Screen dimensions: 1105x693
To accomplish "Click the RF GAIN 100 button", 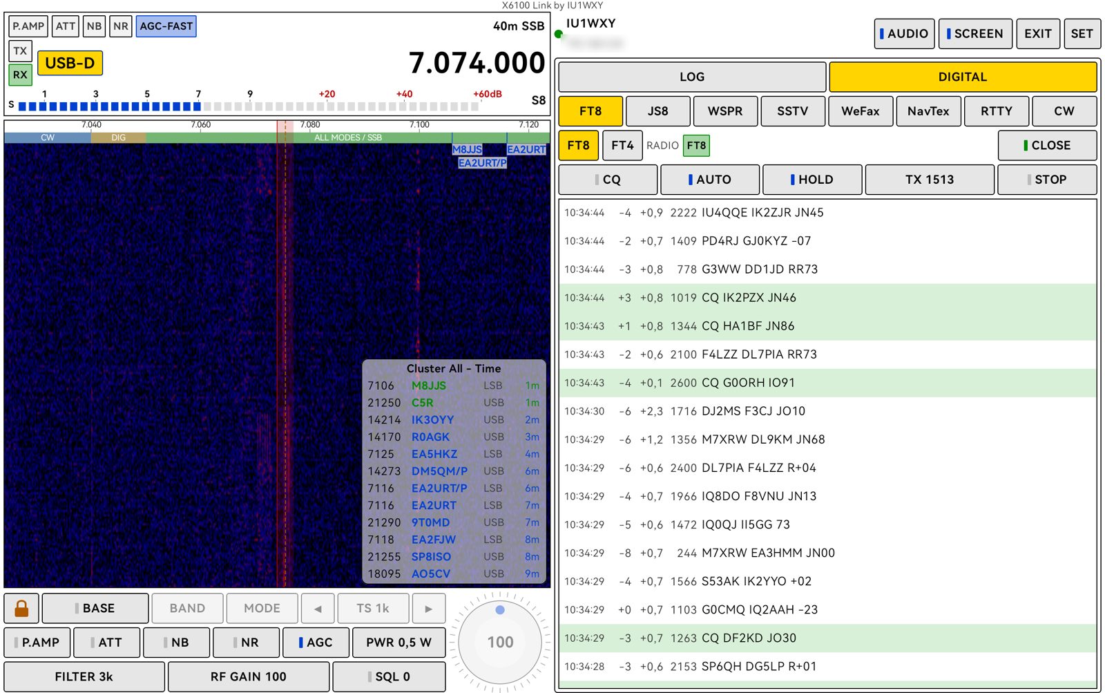I will (x=249, y=677).
